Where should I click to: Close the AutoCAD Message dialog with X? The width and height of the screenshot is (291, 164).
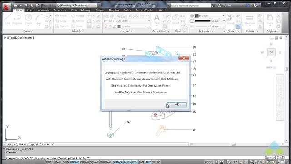[x=184, y=58]
